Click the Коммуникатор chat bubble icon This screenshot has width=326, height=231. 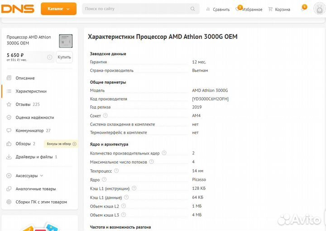(x=9, y=131)
